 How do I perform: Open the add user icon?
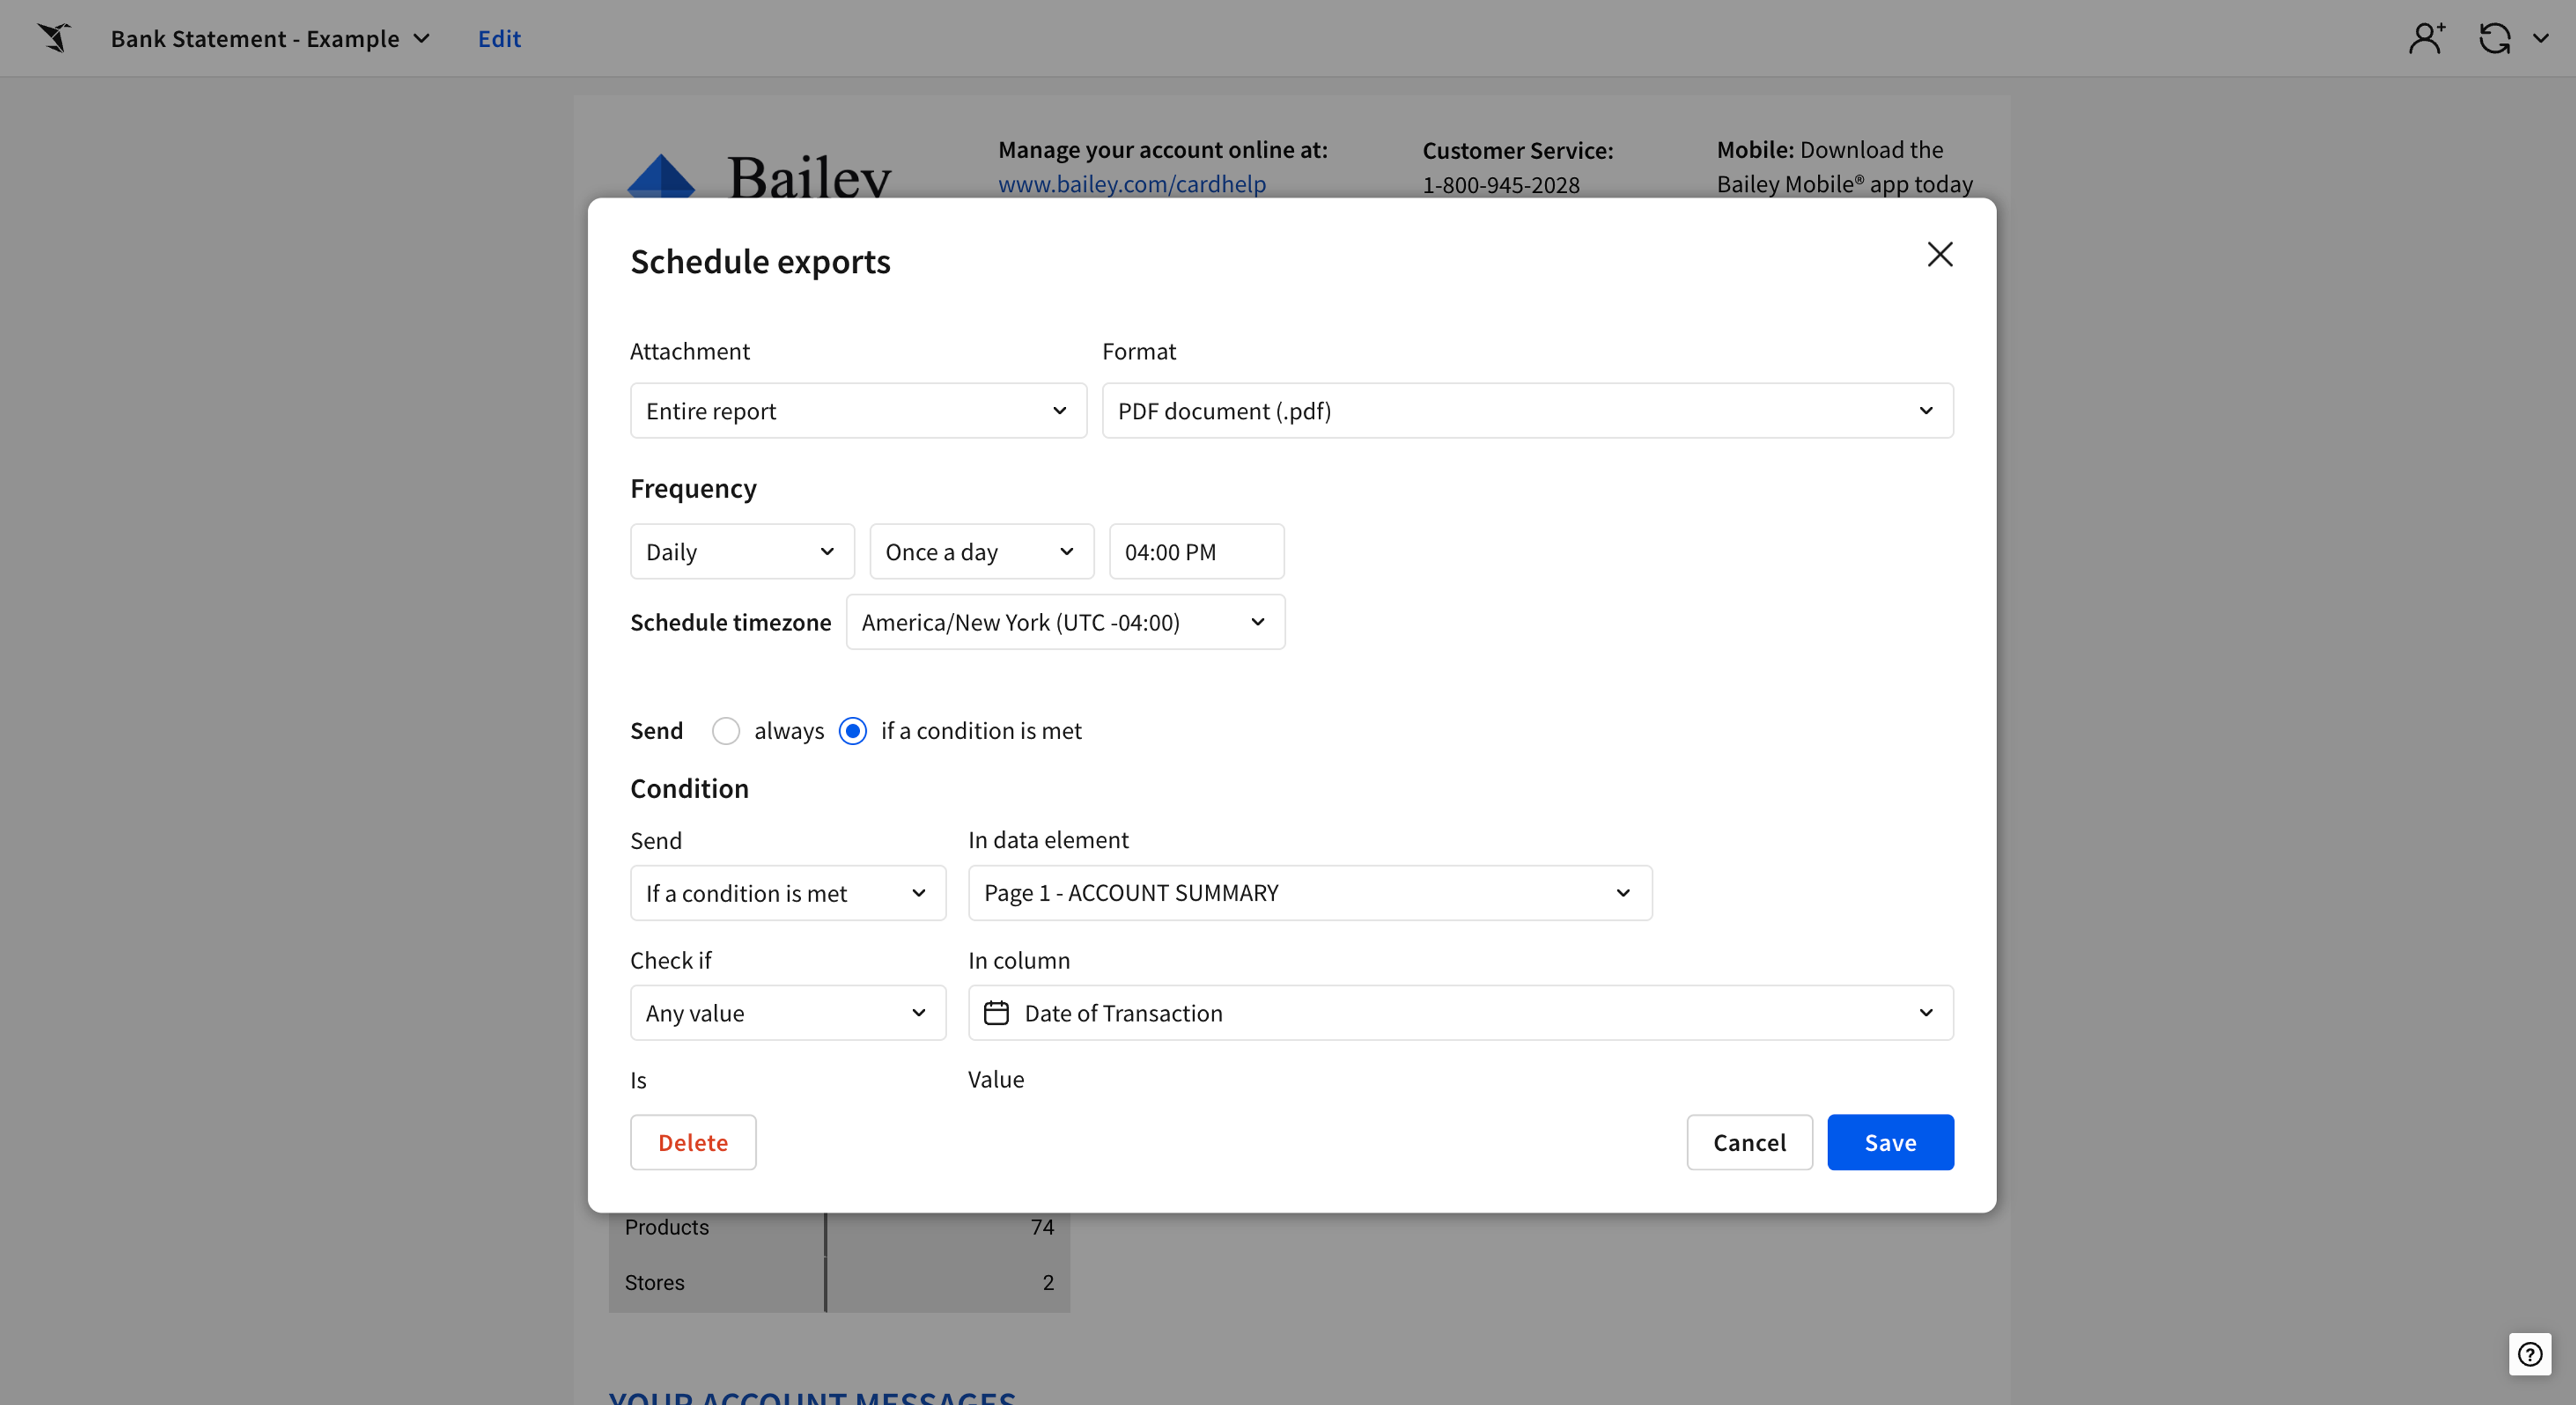[2427, 38]
